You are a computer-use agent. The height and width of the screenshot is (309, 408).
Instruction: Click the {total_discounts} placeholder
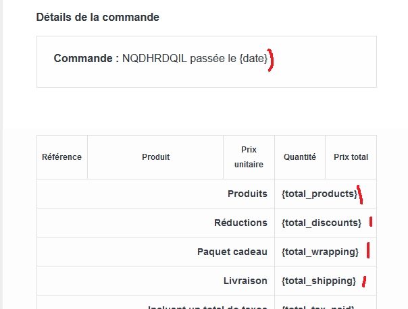point(321,223)
